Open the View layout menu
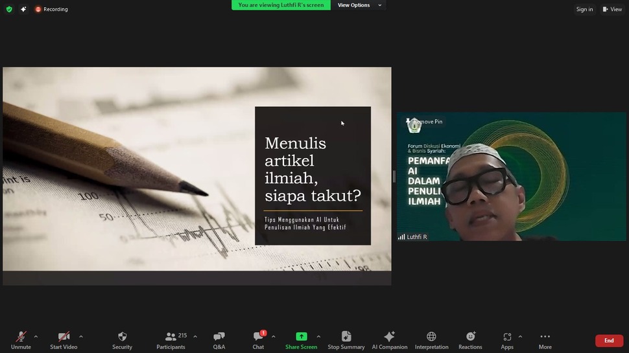This screenshot has width=629, height=353. point(611,9)
